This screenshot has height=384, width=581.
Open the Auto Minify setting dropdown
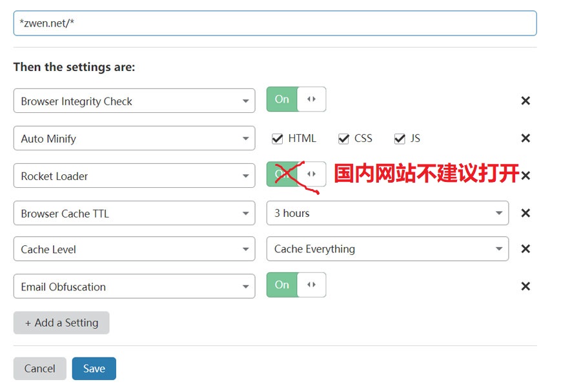pos(134,139)
